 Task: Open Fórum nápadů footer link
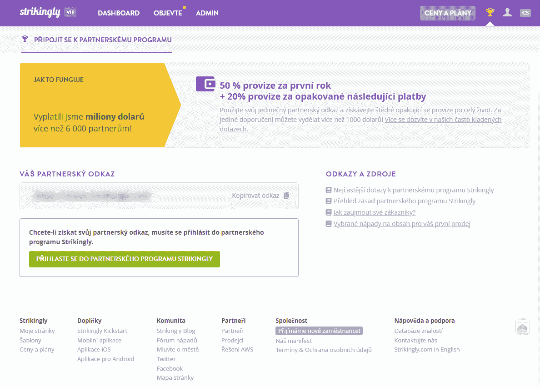point(177,340)
